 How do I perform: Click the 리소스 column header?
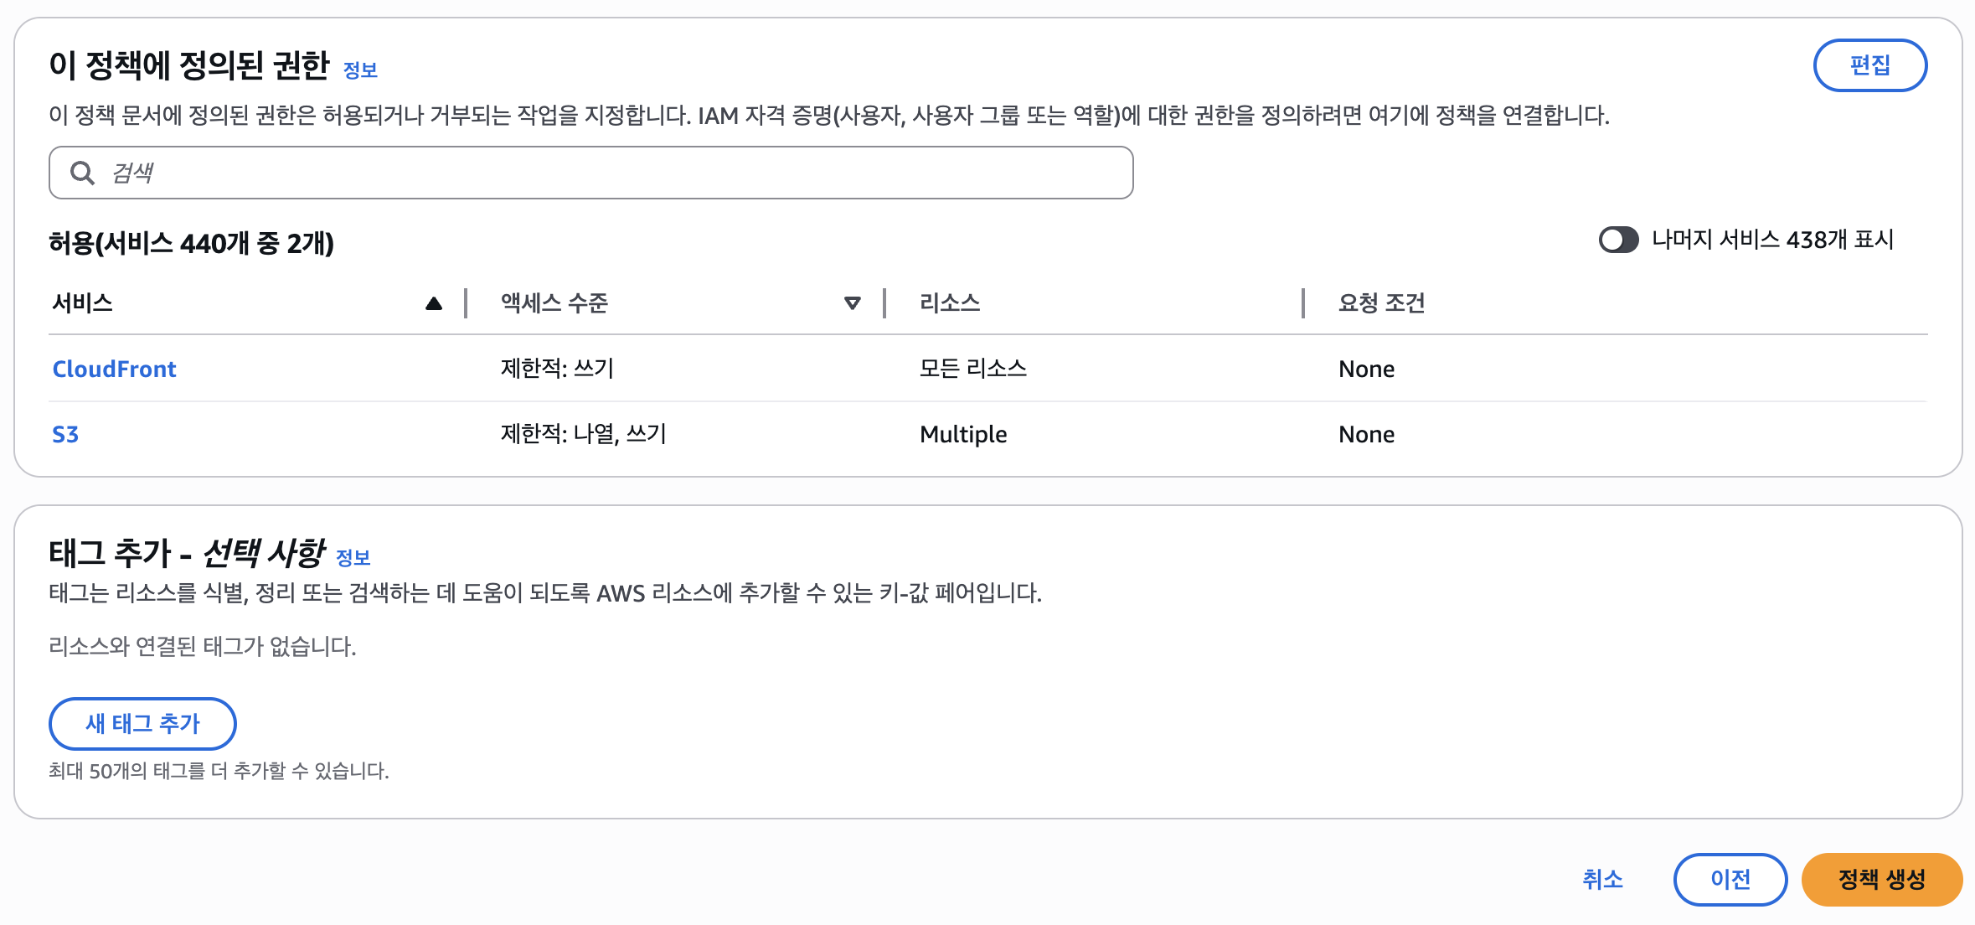(950, 303)
